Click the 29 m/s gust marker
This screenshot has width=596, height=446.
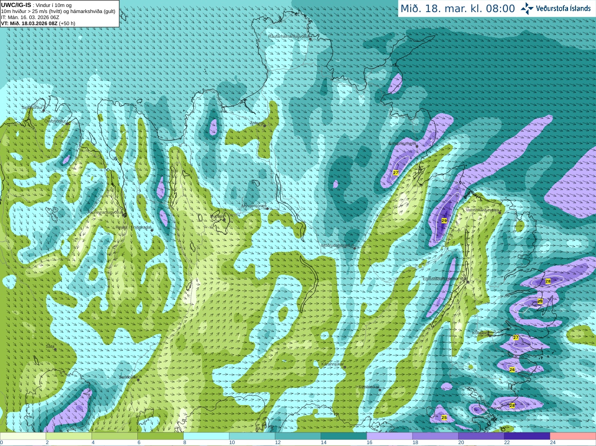pos(444,221)
